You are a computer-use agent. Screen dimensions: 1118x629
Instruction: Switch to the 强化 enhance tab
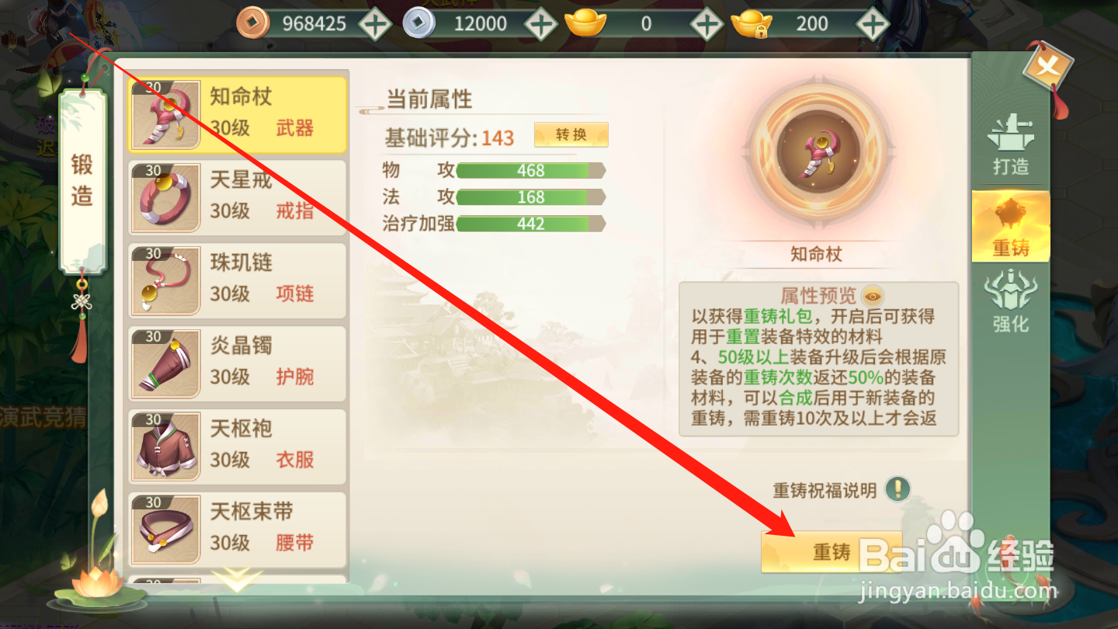point(1010,301)
